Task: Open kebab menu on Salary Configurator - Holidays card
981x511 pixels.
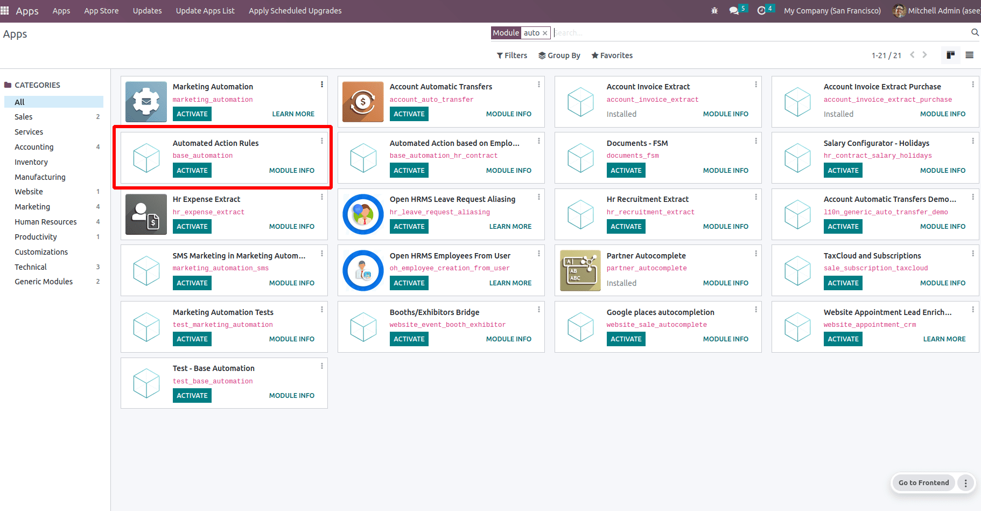Action: (973, 141)
